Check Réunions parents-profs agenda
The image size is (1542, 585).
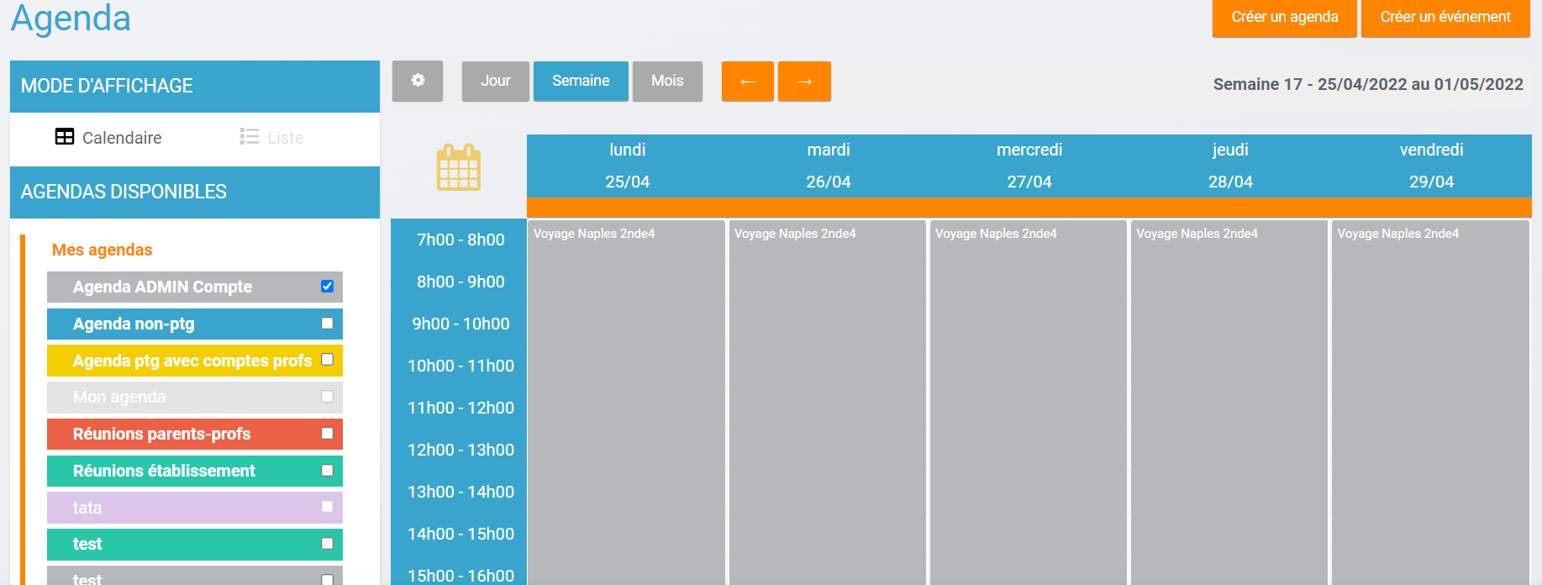pyautogui.click(x=327, y=434)
